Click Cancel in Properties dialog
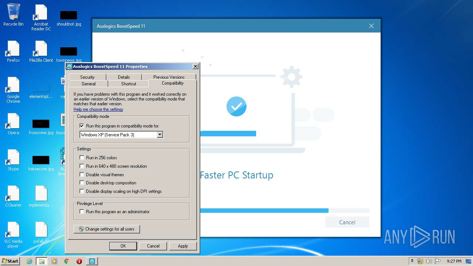This screenshot has width=473, height=266. click(x=153, y=246)
